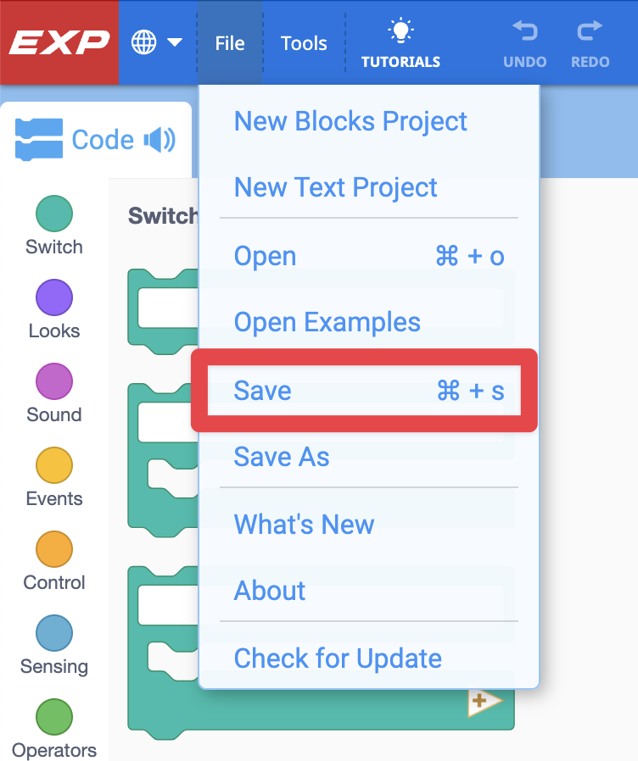Open the Tools menu
This screenshot has width=638, height=761.
point(303,42)
